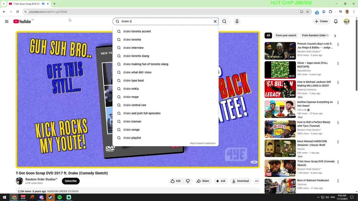Select the 'drake toronto slang' suggestion
The height and width of the screenshot is (201, 358).
coord(166,56)
